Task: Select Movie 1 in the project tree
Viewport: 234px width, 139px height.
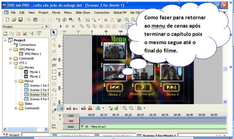Action: pos(35,72)
